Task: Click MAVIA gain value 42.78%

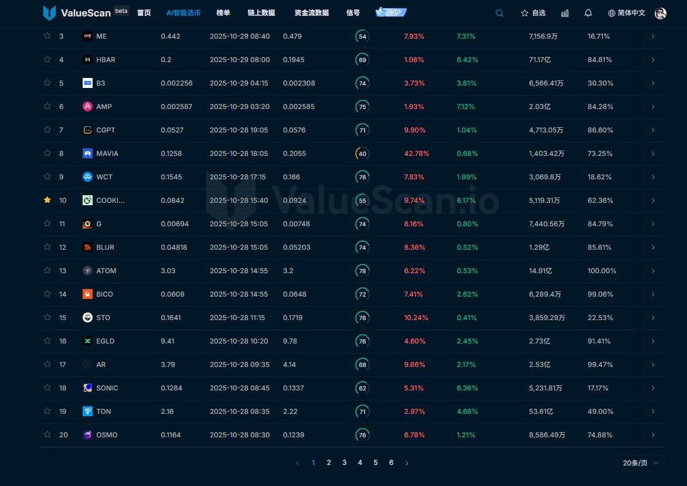Action: [416, 154]
